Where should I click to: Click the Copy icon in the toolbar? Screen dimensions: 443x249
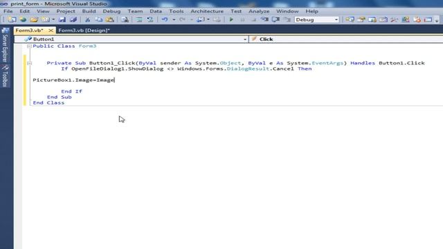point(98,20)
